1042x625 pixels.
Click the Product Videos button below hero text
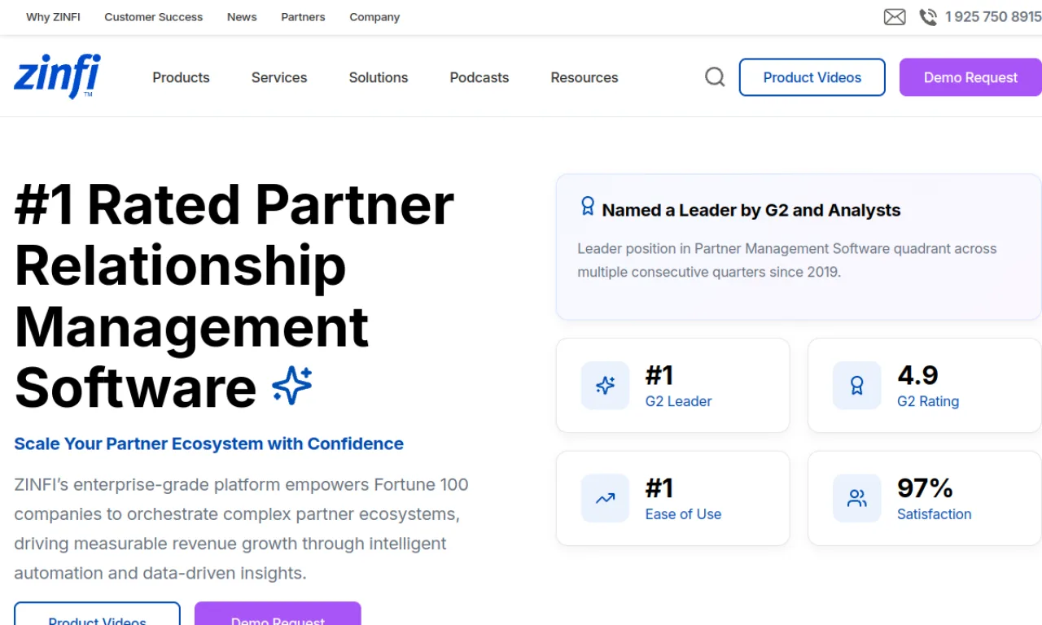point(97,614)
